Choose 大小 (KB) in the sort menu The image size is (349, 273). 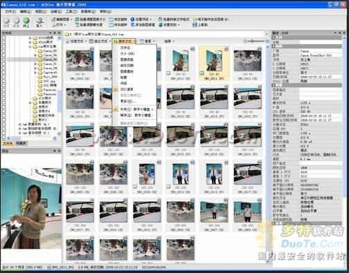pyautogui.click(x=134, y=53)
